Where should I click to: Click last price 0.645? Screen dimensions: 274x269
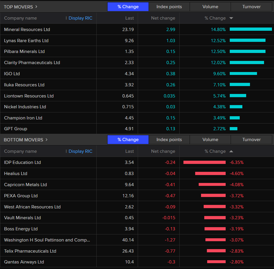(x=128, y=96)
